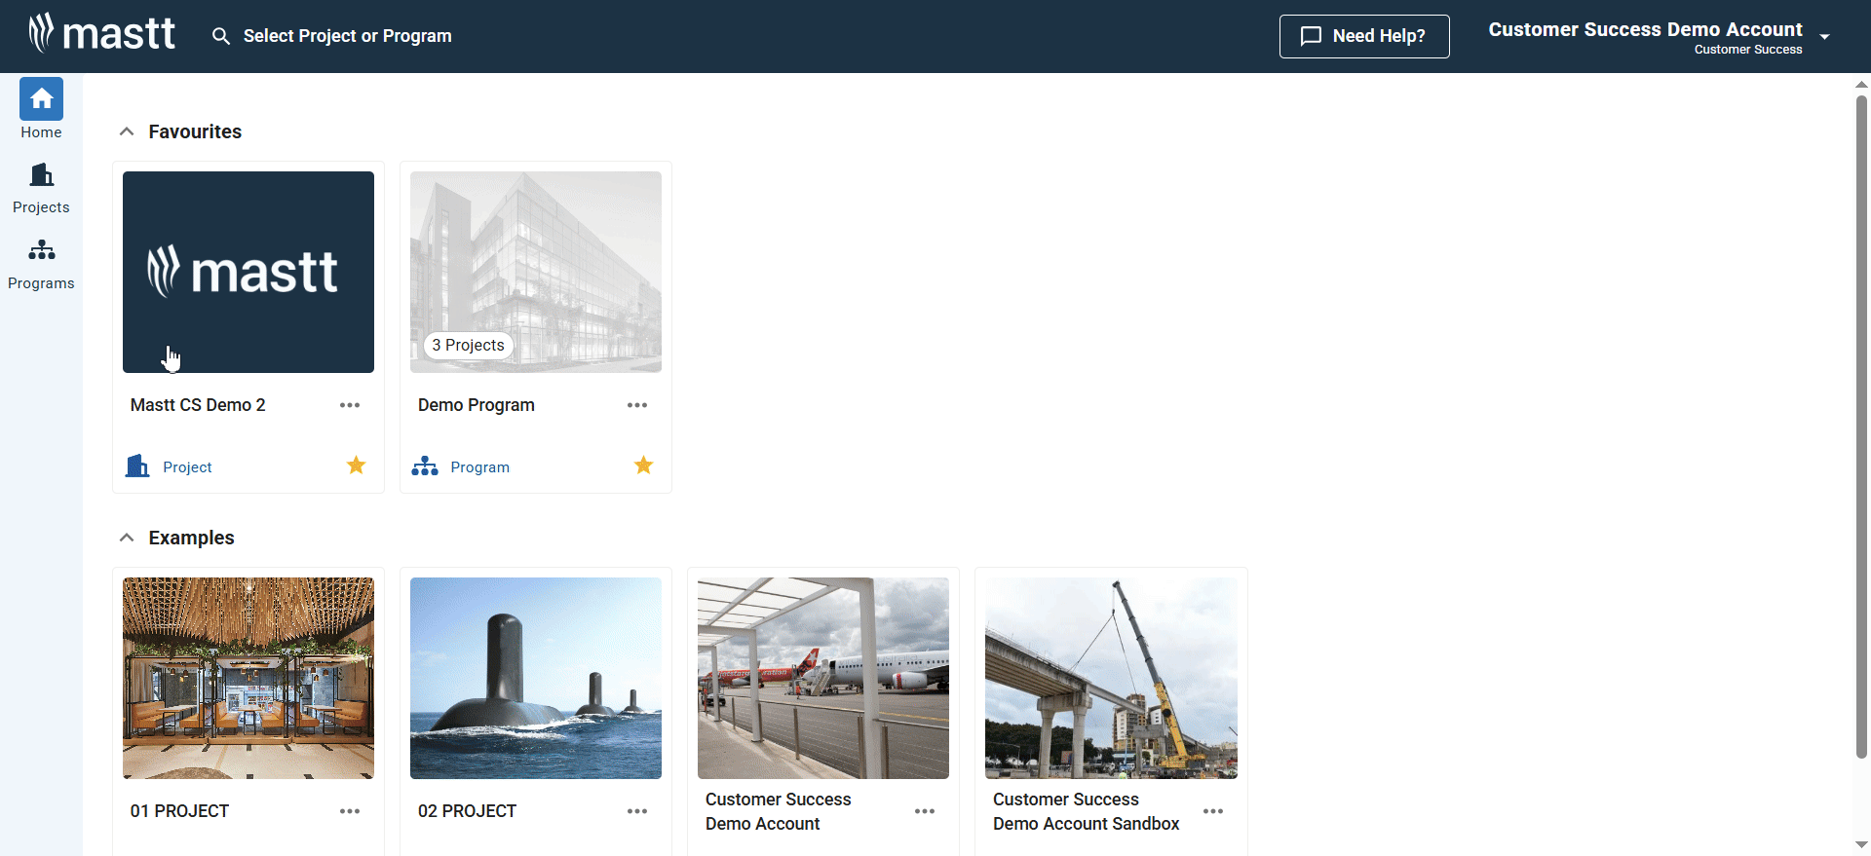Screen dimensions: 1871x856
Task: Open the three-dot menu for Mastt CS Demo 2
Action: click(350, 405)
